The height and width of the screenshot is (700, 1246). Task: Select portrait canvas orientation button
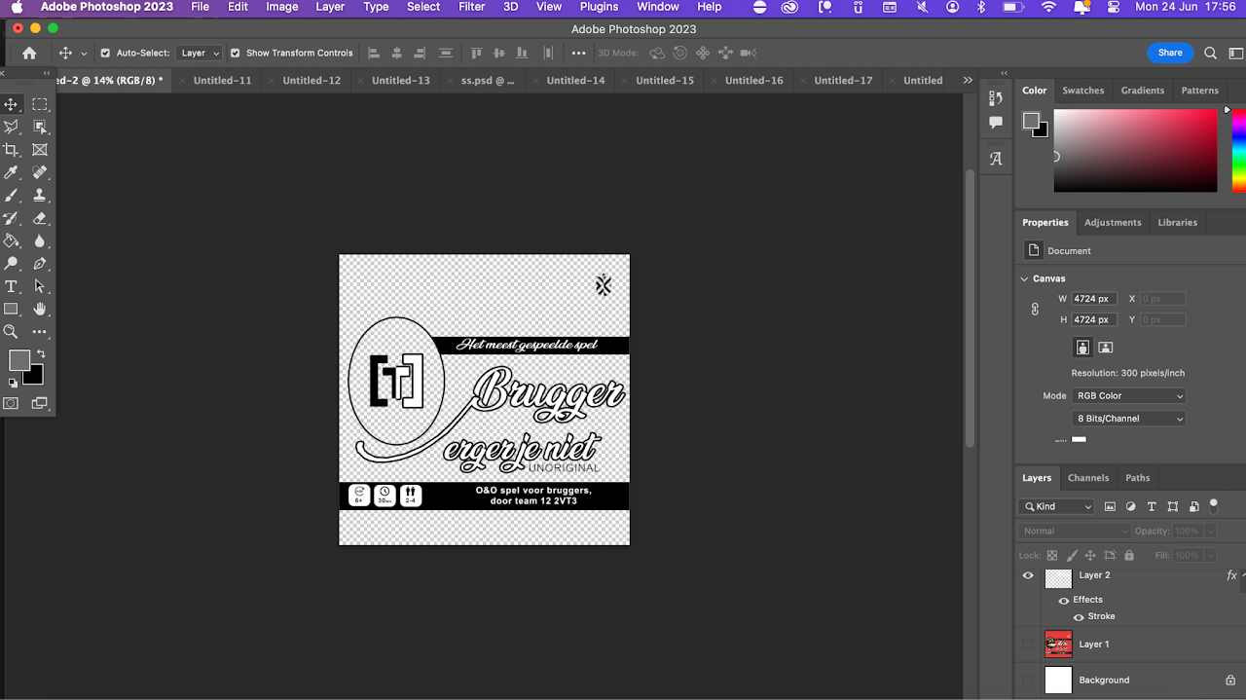[x=1082, y=347]
